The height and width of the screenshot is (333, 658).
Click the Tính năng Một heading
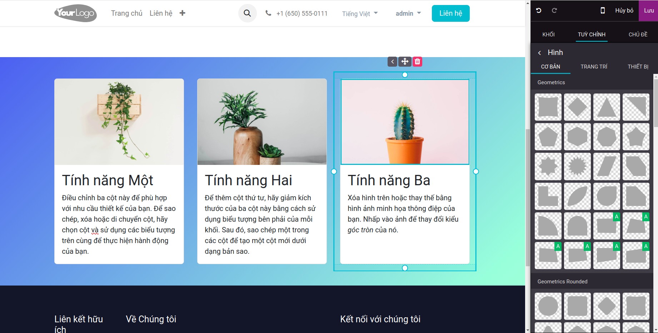108,180
